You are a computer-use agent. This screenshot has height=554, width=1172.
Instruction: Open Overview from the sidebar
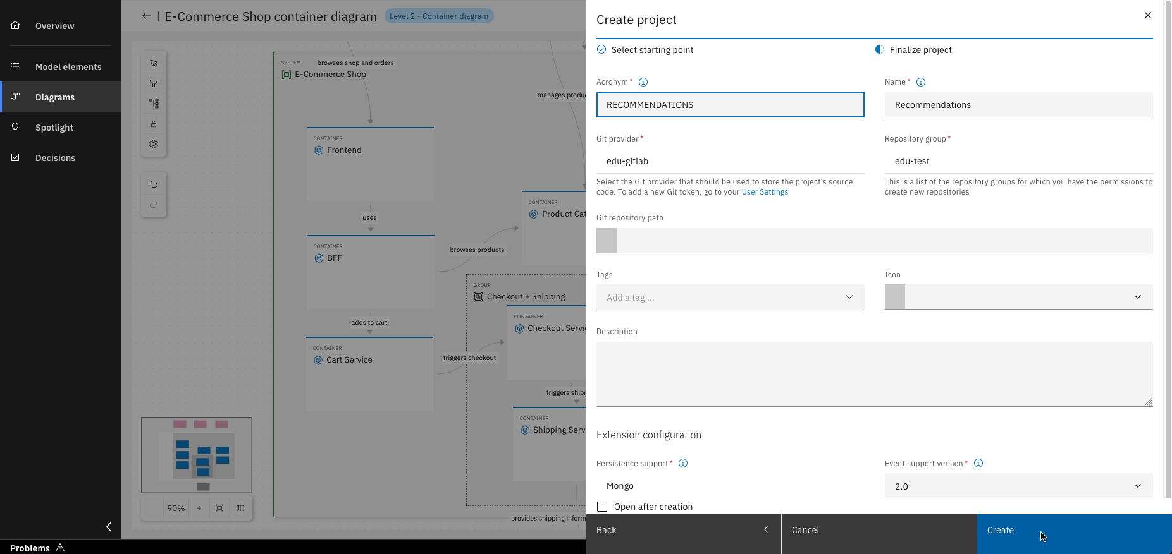(61, 26)
